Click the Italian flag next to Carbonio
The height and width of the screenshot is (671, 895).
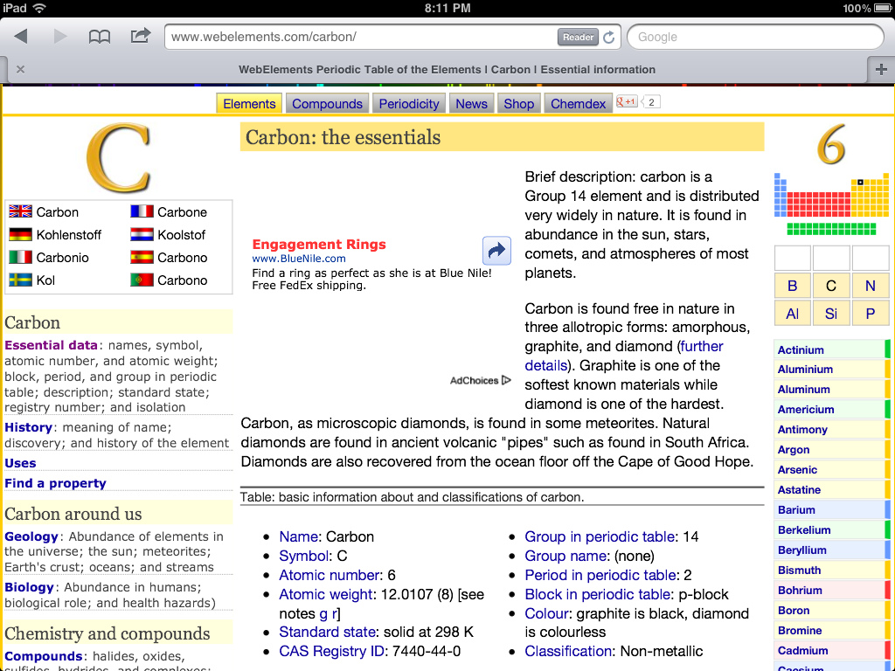point(21,258)
